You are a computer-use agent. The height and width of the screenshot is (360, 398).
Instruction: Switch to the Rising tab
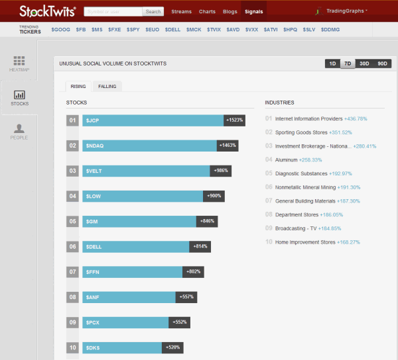[x=78, y=86]
